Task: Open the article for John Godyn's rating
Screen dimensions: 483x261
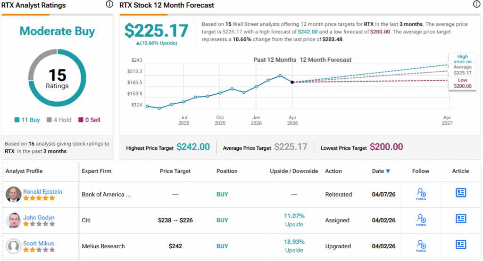Action: tap(461, 219)
